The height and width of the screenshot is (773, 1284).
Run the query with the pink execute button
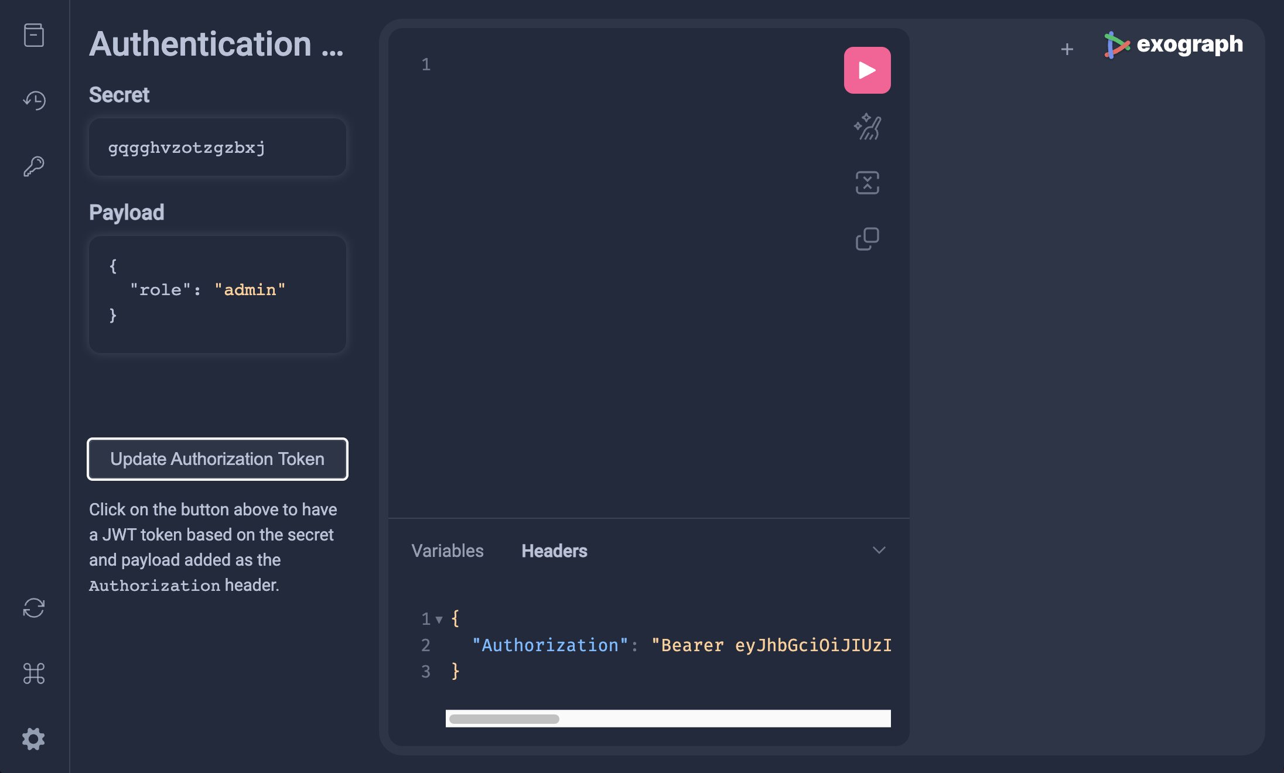(868, 70)
